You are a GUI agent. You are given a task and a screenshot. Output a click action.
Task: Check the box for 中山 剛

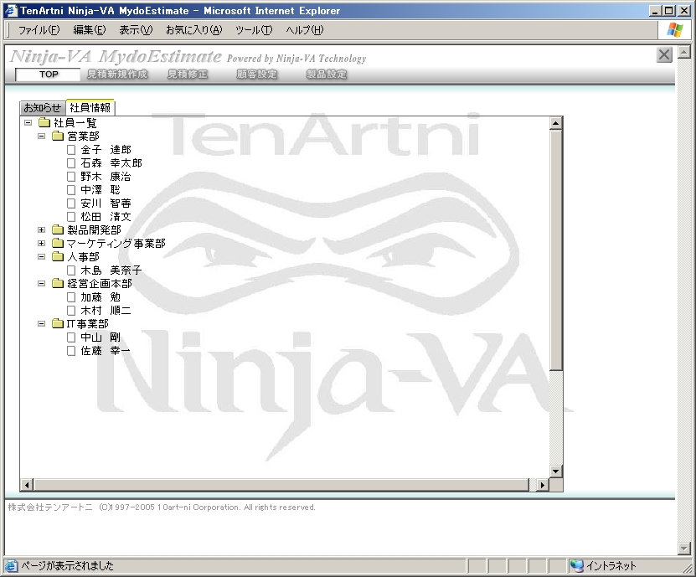click(x=71, y=337)
